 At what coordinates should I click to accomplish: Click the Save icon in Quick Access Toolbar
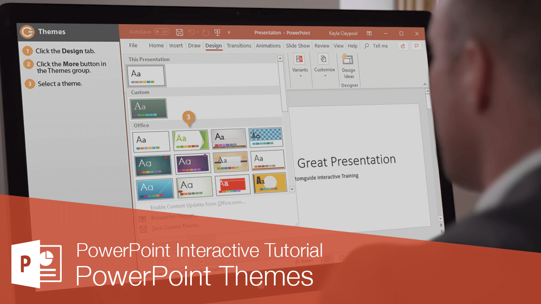179,33
